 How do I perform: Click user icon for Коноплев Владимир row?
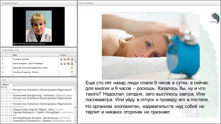tap(72, 72)
